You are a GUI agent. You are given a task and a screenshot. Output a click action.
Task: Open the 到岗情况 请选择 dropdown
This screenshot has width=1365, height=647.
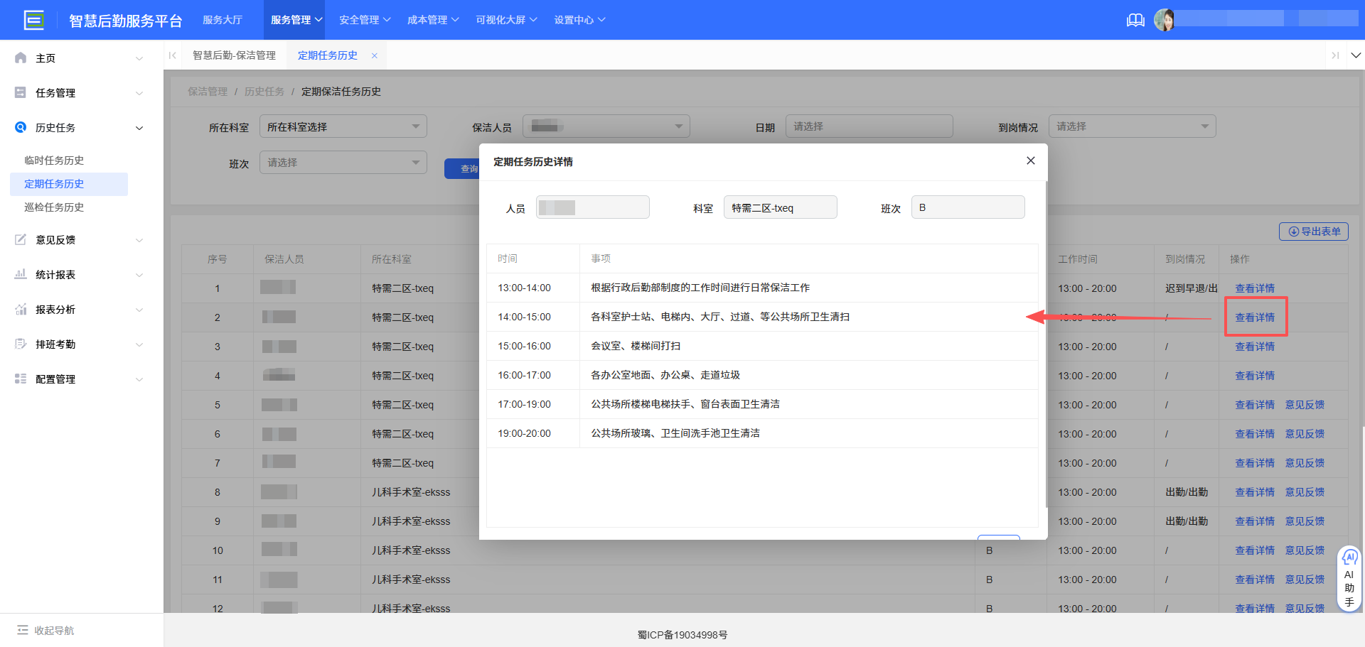click(1132, 126)
